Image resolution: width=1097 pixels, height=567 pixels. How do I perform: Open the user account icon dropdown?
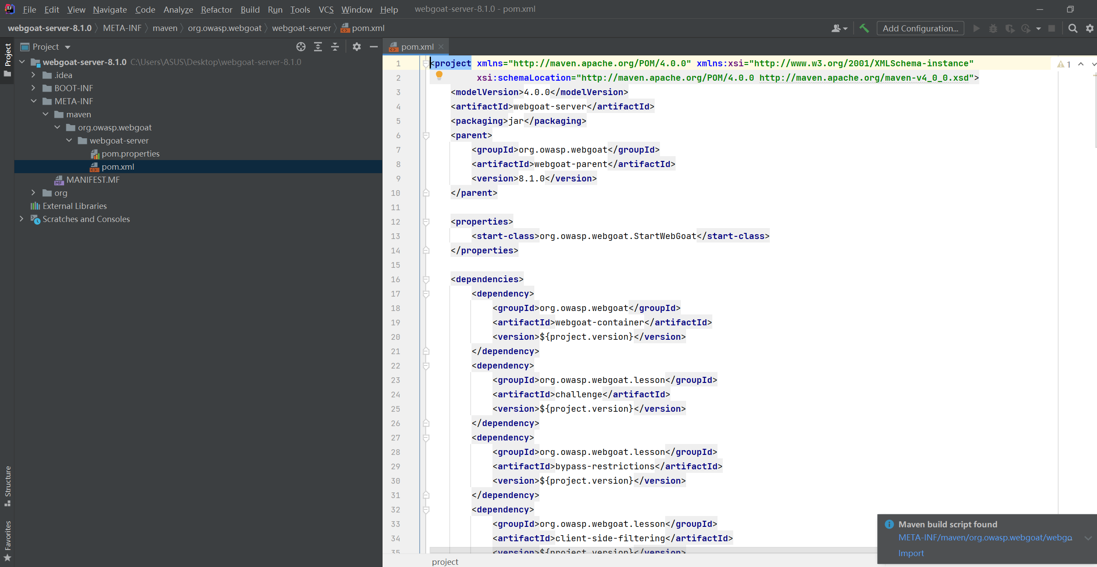(x=839, y=28)
